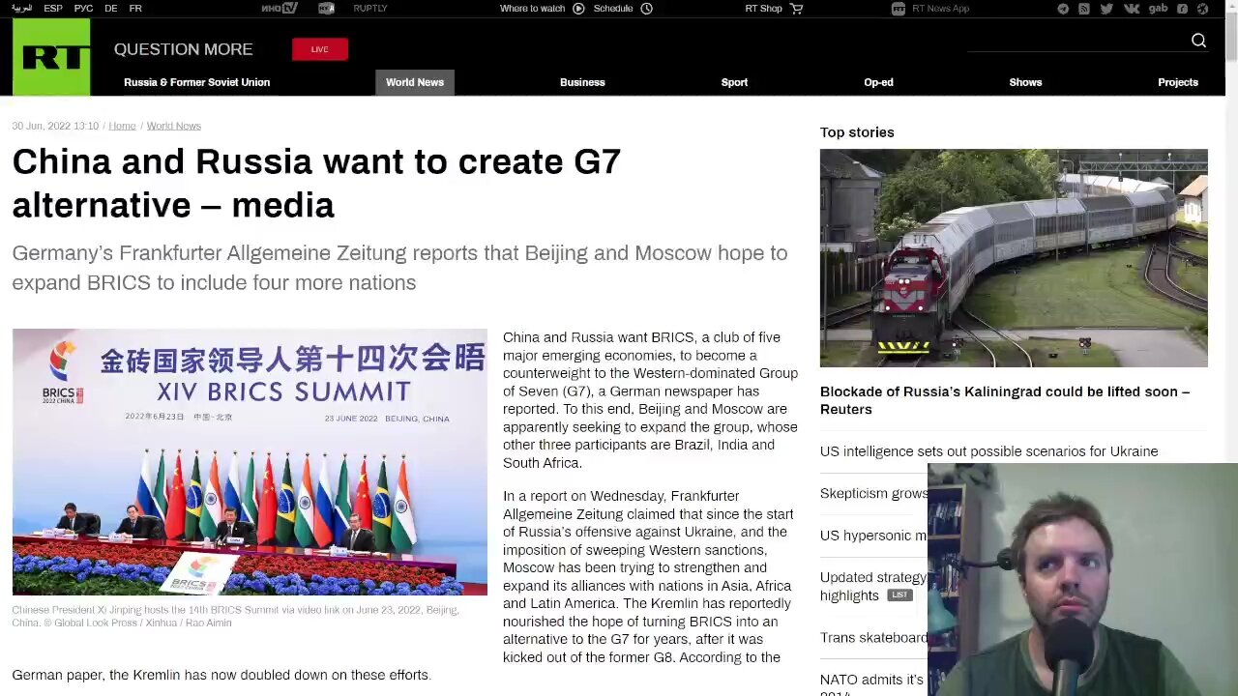Screen dimensions: 1238x696
Task: Click the Odysee icon next to Gab
Action: click(x=1182, y=9)
